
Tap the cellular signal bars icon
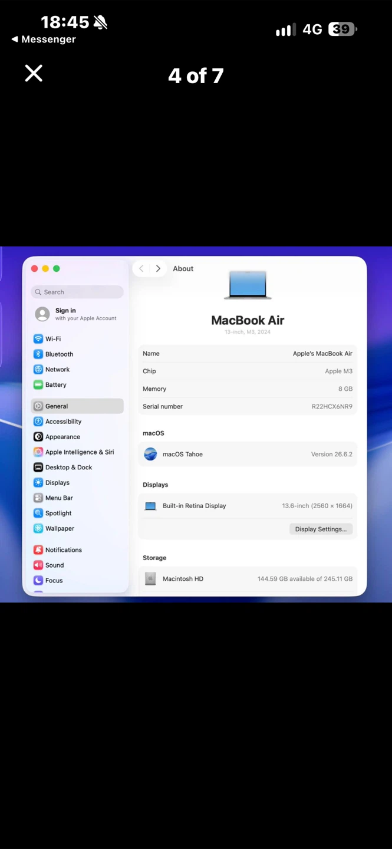(x=285, y=30)
